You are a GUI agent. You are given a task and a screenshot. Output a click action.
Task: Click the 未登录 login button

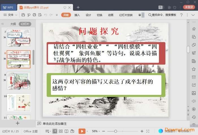pos(189,7)
